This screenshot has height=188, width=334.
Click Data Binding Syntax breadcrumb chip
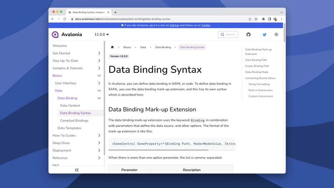192,47
